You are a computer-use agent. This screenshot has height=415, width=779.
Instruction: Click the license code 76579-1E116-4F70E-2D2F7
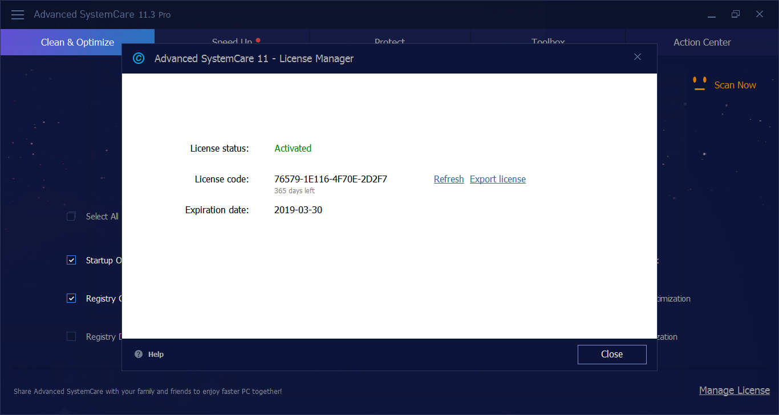click(x=331, y=179)
